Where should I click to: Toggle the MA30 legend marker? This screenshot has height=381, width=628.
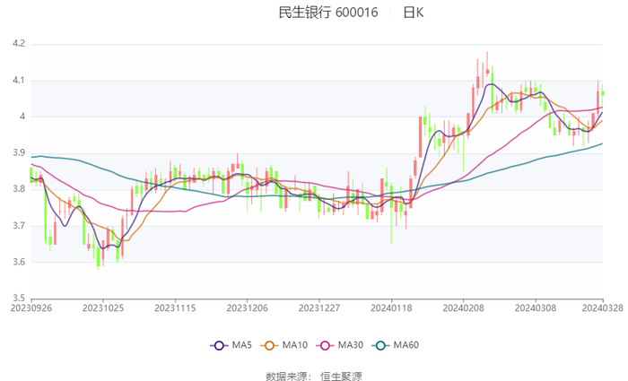coord(325,345)
